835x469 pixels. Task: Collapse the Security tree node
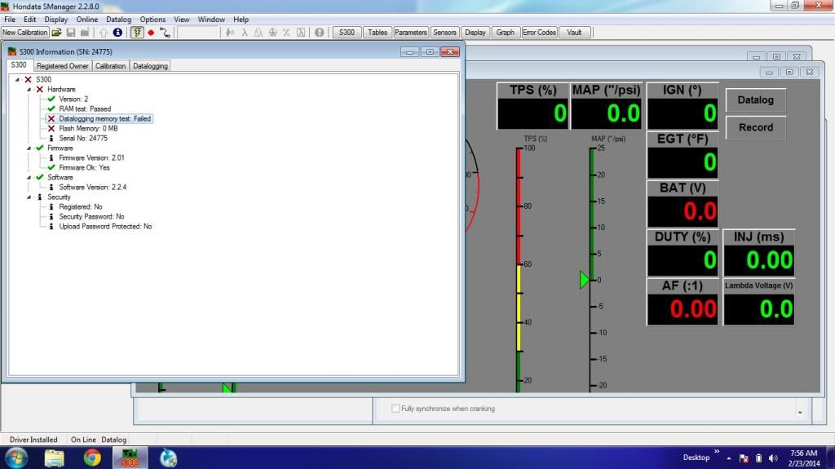28,197
